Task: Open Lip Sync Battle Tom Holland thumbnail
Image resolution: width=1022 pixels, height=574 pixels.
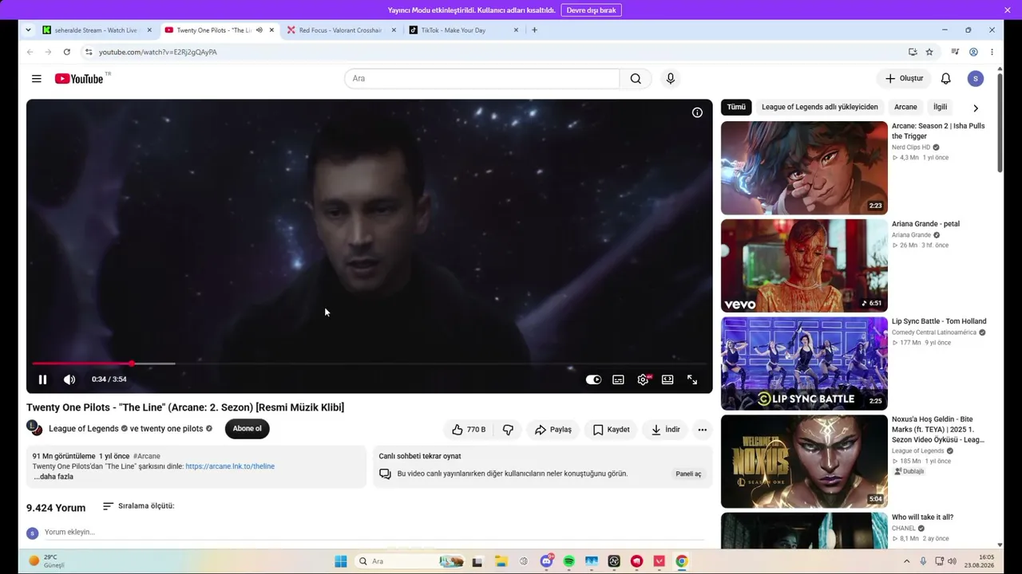Action: click(x=804, y=364)
